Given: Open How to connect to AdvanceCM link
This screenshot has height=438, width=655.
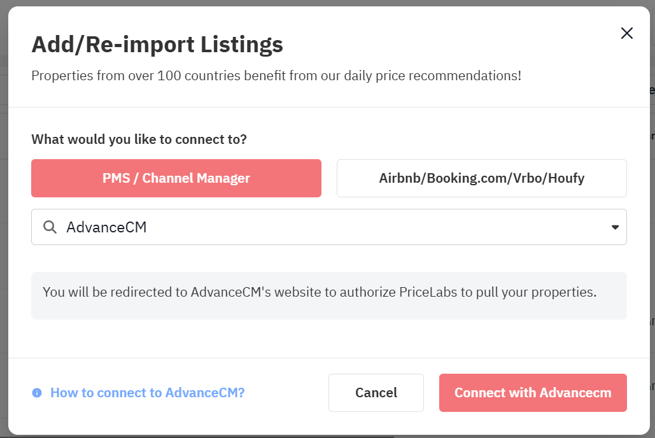Looking at the screenshot, I should (147, 393).
